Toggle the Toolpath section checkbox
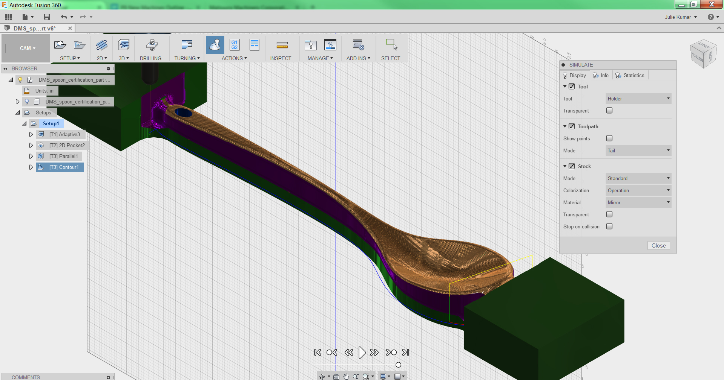The image size is (724, 380). [572, 126]
